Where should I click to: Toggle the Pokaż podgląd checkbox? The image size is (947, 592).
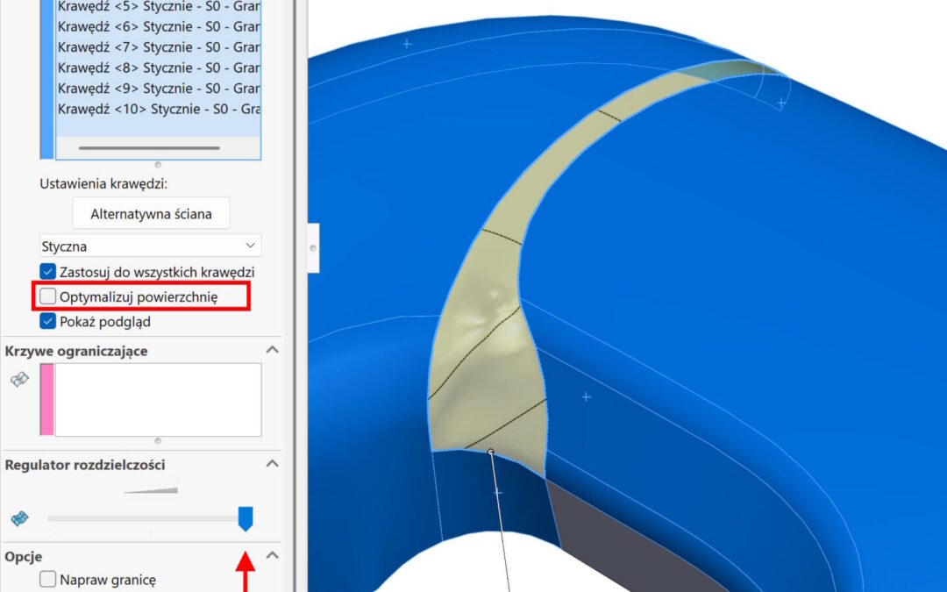48,322
